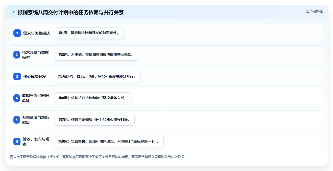Select step number 5 badge
The width and height of the screenshot is (333, 171).
[17, 120]
